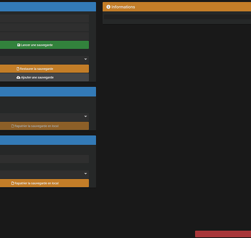Click the Restaurer la sauvegarde button

(44, 69)
